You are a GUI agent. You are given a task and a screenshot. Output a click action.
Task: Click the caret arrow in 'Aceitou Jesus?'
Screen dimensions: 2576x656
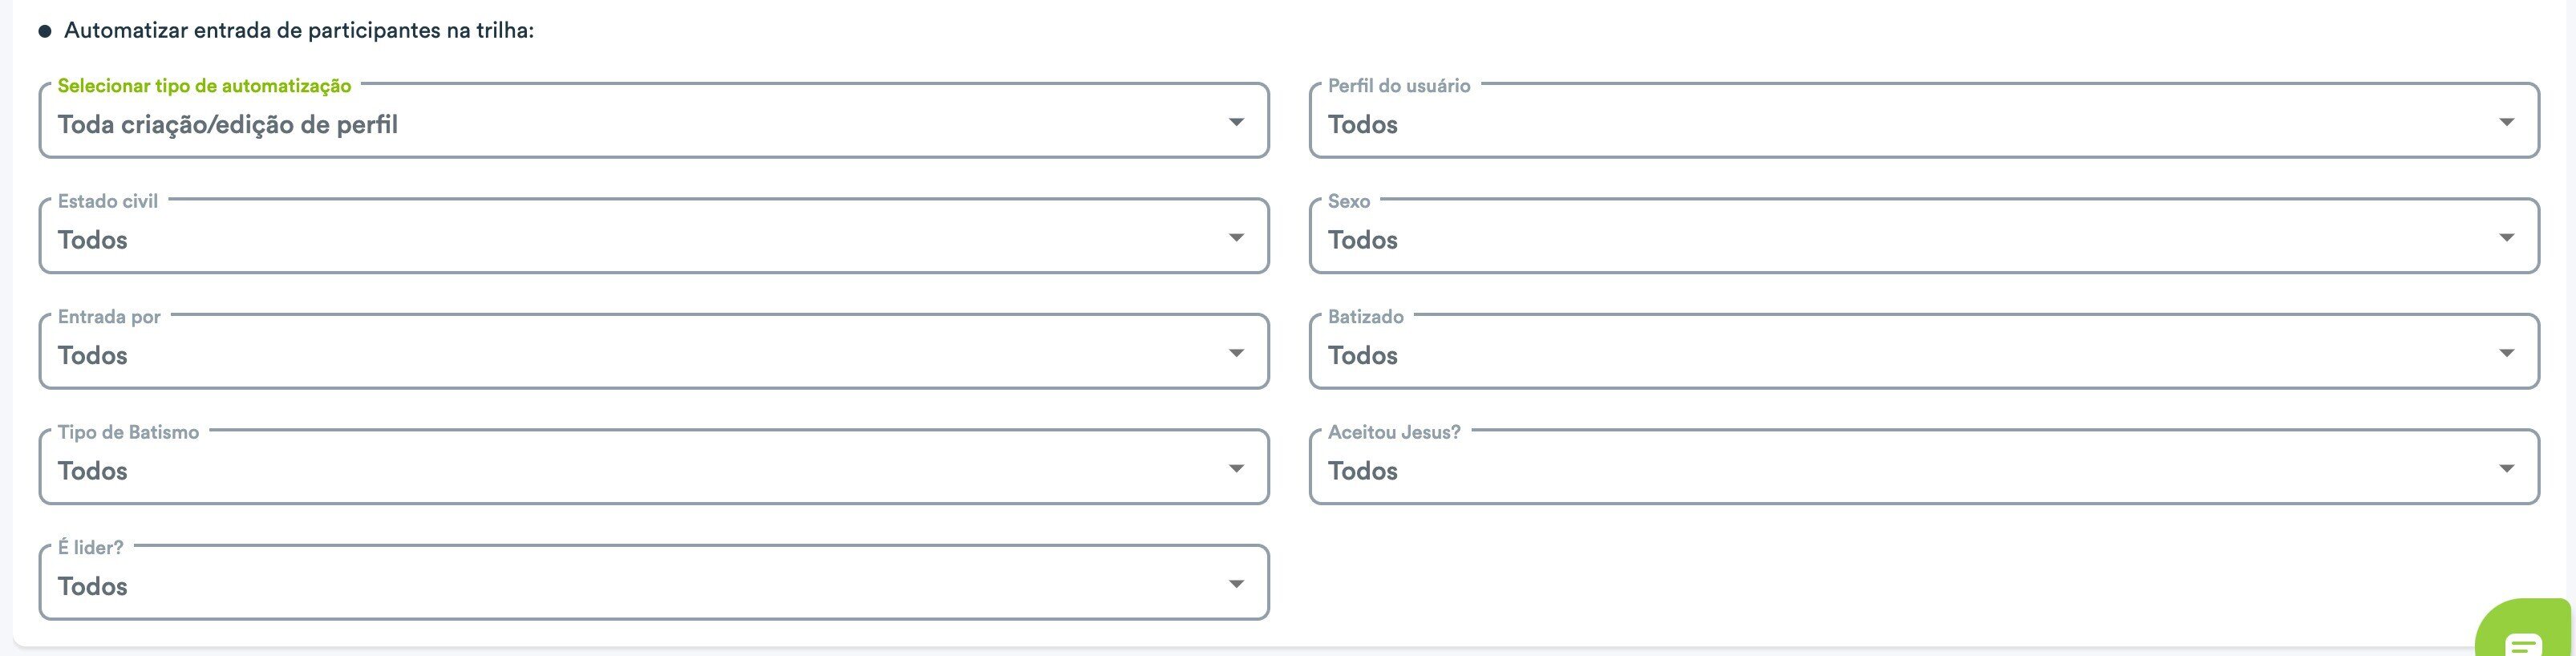point(2506,468)
